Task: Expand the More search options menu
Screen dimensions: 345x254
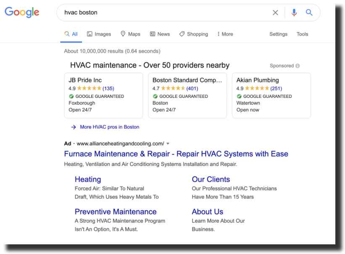Action: click(225, 34)
